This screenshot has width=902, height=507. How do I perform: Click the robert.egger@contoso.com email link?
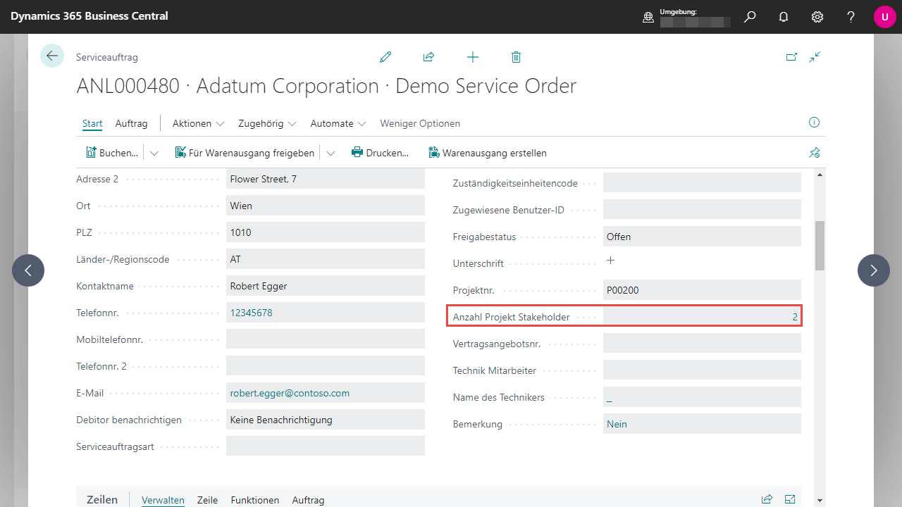point(290,393)
